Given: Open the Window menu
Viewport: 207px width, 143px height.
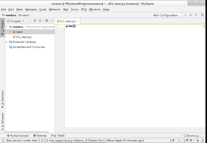Looking at the screenshot, I should [x=95, y=9].
